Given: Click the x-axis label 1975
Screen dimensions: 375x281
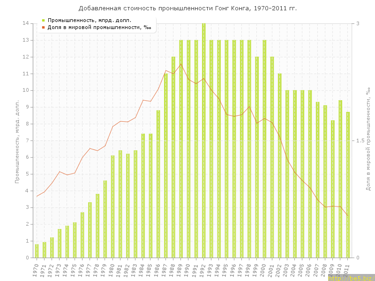Looking at the screenshot, I should click(74, 269).
